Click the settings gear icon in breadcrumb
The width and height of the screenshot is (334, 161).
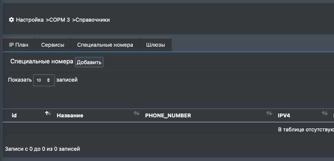[11, 20]
